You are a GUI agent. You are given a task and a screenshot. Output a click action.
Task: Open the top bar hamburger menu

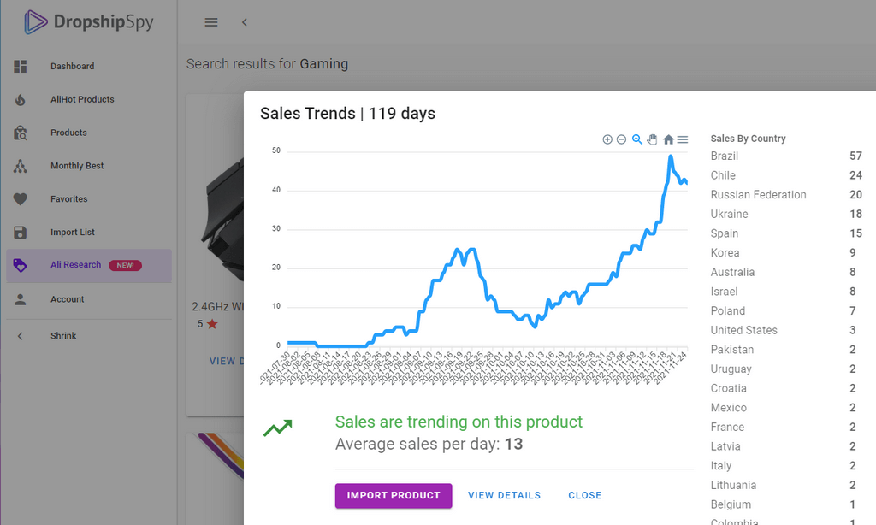[211, 22]
